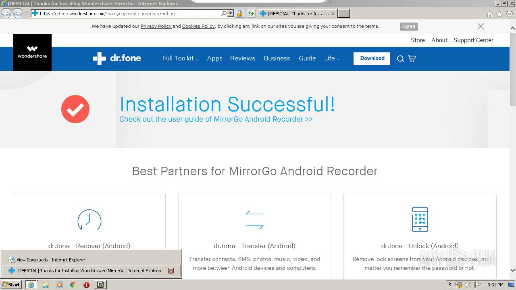Image resolution: width=516 pixels, height=290 pixels.
Task: Click the Transfer (Android) arrows icon
Action: coord(255,220)
